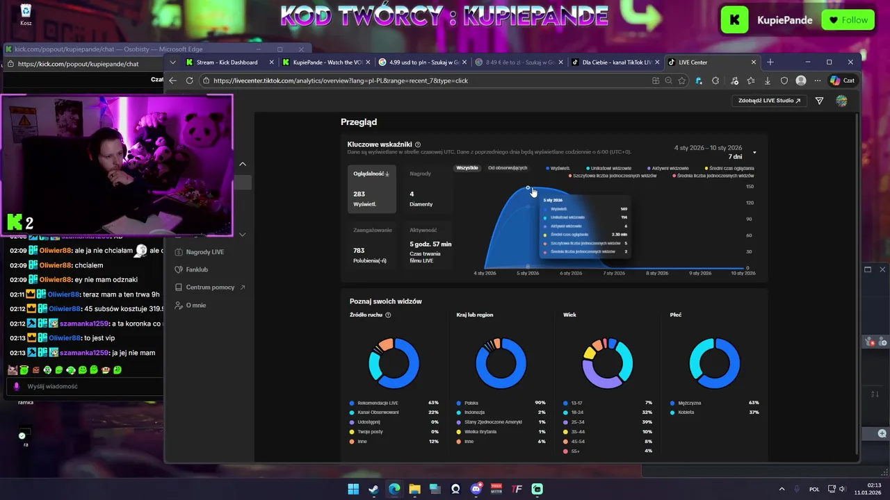Open O mnie sidebar item
This screenshot has width=890, height=500.
[191, 306]
